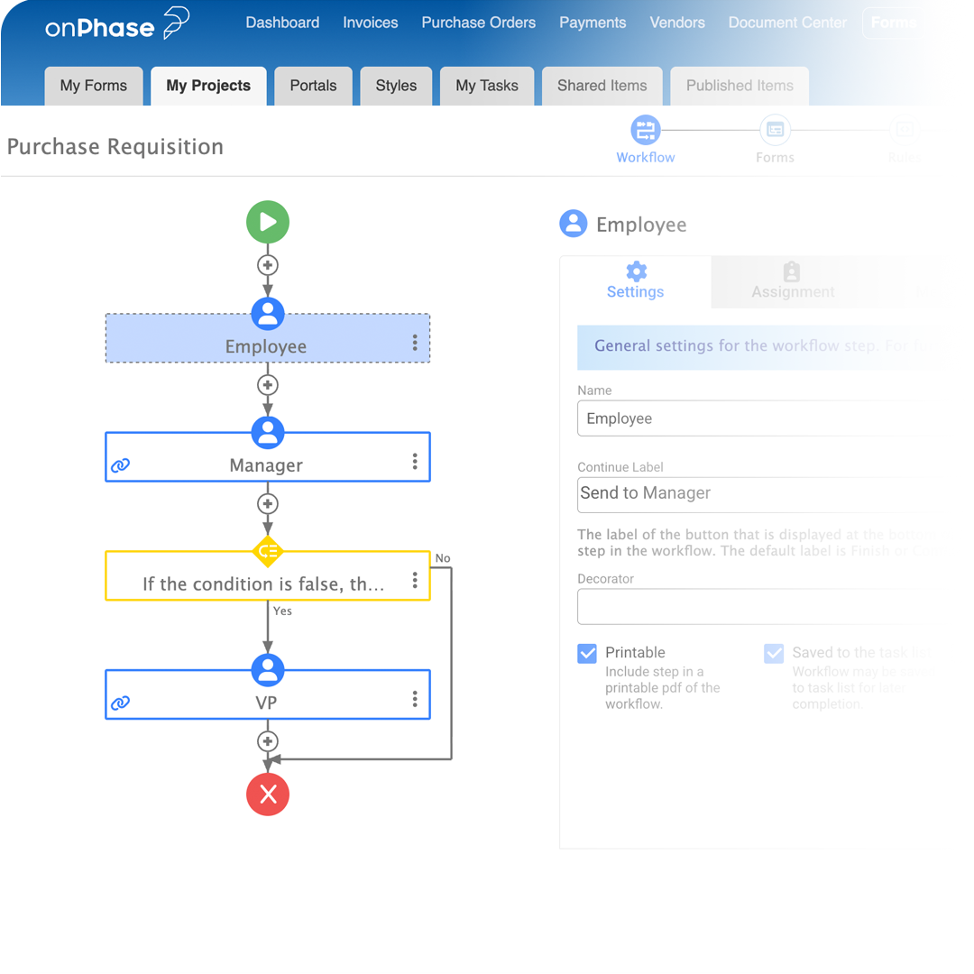
Task: Switch to the My Projects tab
Action: pyautogui.click(x=208, y=86)
